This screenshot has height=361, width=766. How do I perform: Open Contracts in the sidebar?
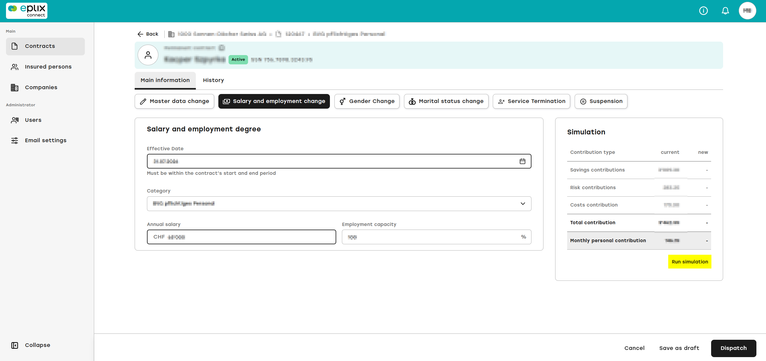(x=45, y=46)
